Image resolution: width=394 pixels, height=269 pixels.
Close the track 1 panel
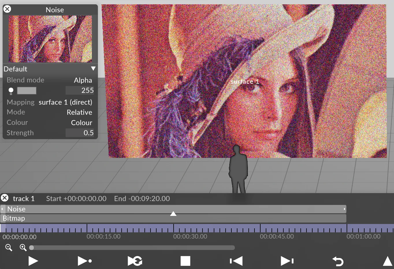[x=5, y=198]
